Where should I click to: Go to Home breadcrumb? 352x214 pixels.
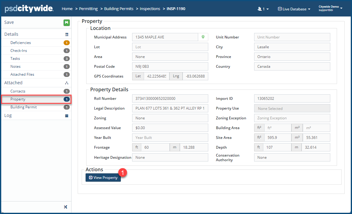(67, 9)
